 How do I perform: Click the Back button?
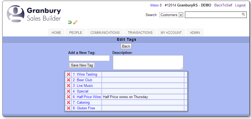coord(126,46)
